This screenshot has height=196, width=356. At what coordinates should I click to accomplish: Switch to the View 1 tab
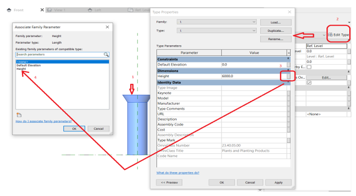point(57,10)
